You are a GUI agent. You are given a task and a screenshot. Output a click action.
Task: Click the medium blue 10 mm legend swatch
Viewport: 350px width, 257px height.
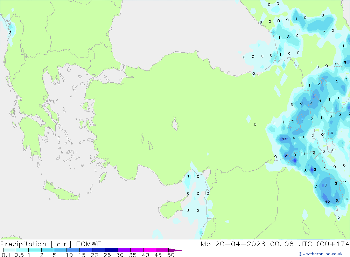point(73,250)
